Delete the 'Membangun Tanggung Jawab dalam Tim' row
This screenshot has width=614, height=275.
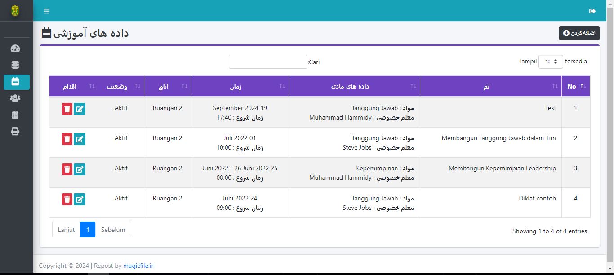pyautogui.click(x=67, y=139)
